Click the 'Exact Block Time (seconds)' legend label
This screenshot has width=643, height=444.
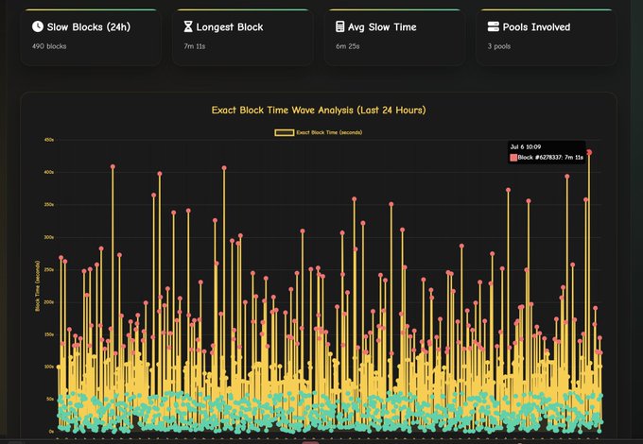(x=329, y=132)
